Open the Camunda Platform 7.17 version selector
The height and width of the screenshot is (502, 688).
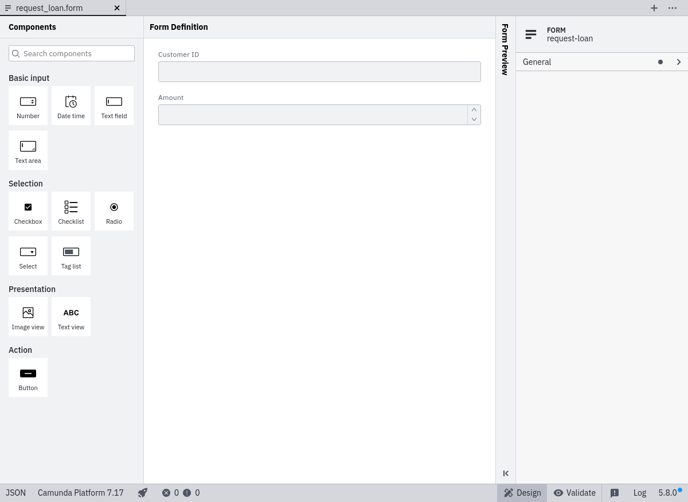pyautogui.click(x=81, y=493)
